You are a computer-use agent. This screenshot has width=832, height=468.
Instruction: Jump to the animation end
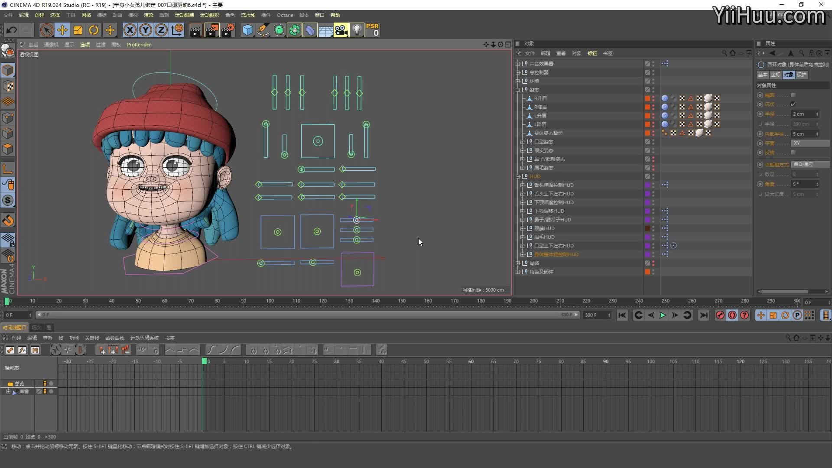(704, 315)
